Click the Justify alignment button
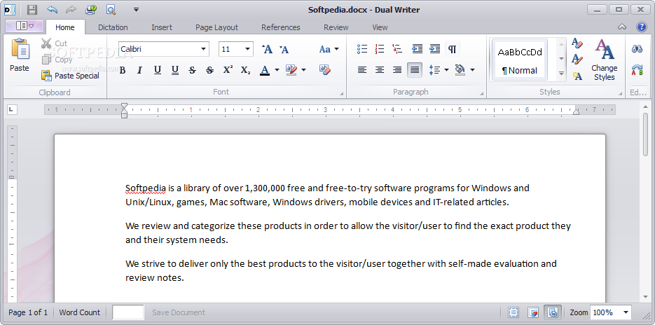The image size is (655, 325). tap(415, 70)
